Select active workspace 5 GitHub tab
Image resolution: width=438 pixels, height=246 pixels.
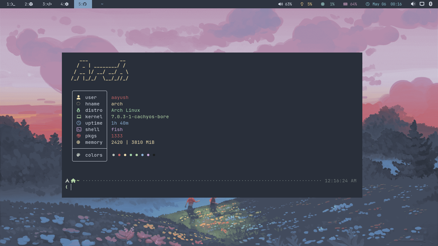click(x=83, y=4)
